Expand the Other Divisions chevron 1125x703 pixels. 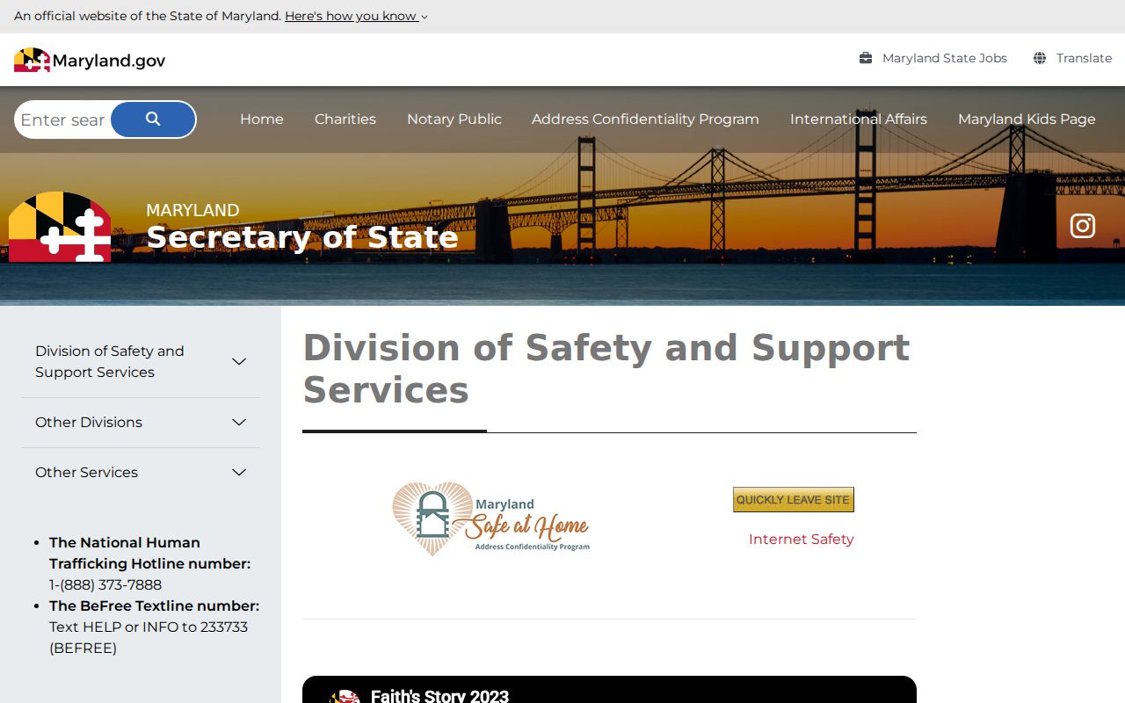point(239,423)
